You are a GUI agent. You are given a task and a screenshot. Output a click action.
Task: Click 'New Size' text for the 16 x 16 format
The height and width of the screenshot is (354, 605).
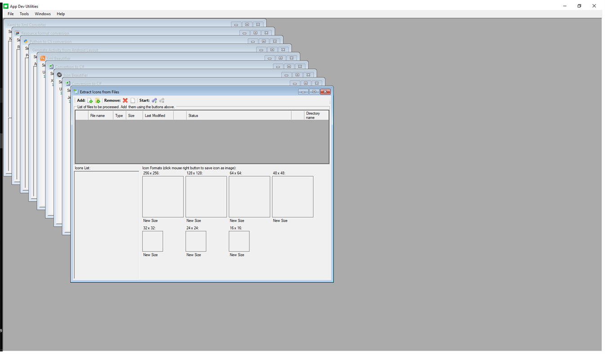pyautogui.click(x=237, y=255)
